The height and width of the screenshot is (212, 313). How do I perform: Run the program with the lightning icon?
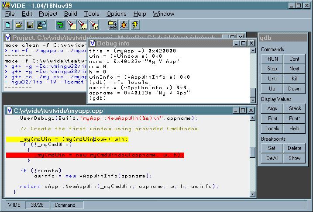[135, 25]
